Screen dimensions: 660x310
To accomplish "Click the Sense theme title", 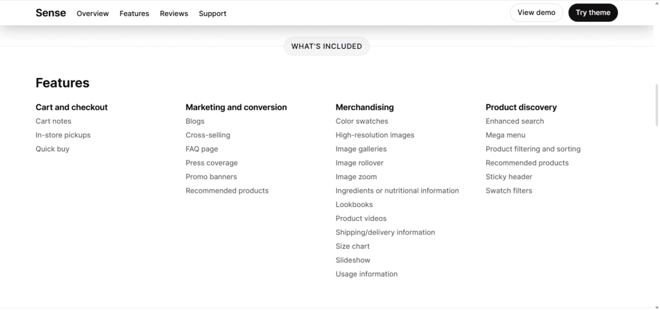I will pyautogui.click(x=51, y=13).
